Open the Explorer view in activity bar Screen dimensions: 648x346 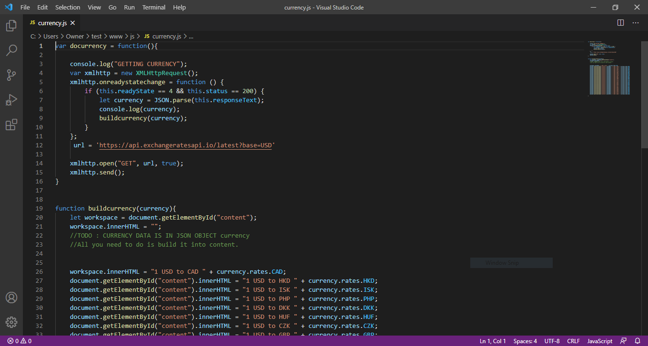pos(11,26)
